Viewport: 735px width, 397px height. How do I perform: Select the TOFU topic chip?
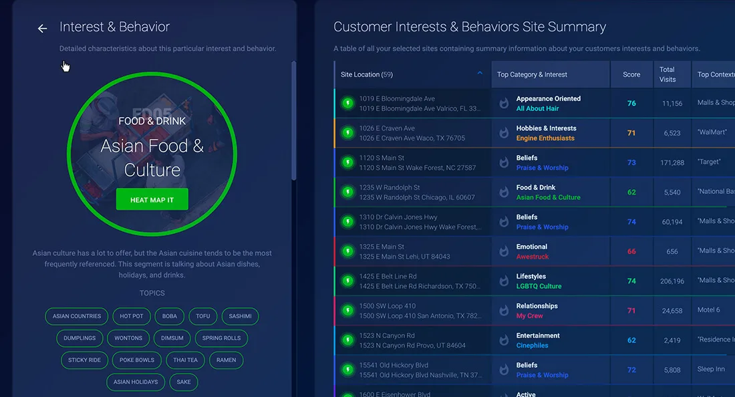click(203, 316)
